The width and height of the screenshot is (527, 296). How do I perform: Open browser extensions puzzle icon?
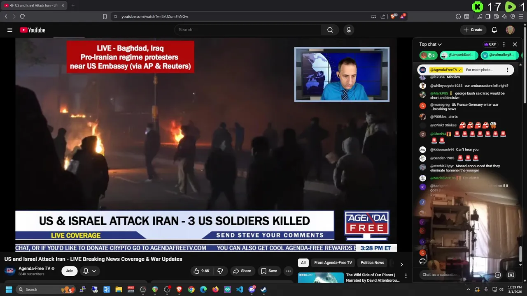(458, 16)
